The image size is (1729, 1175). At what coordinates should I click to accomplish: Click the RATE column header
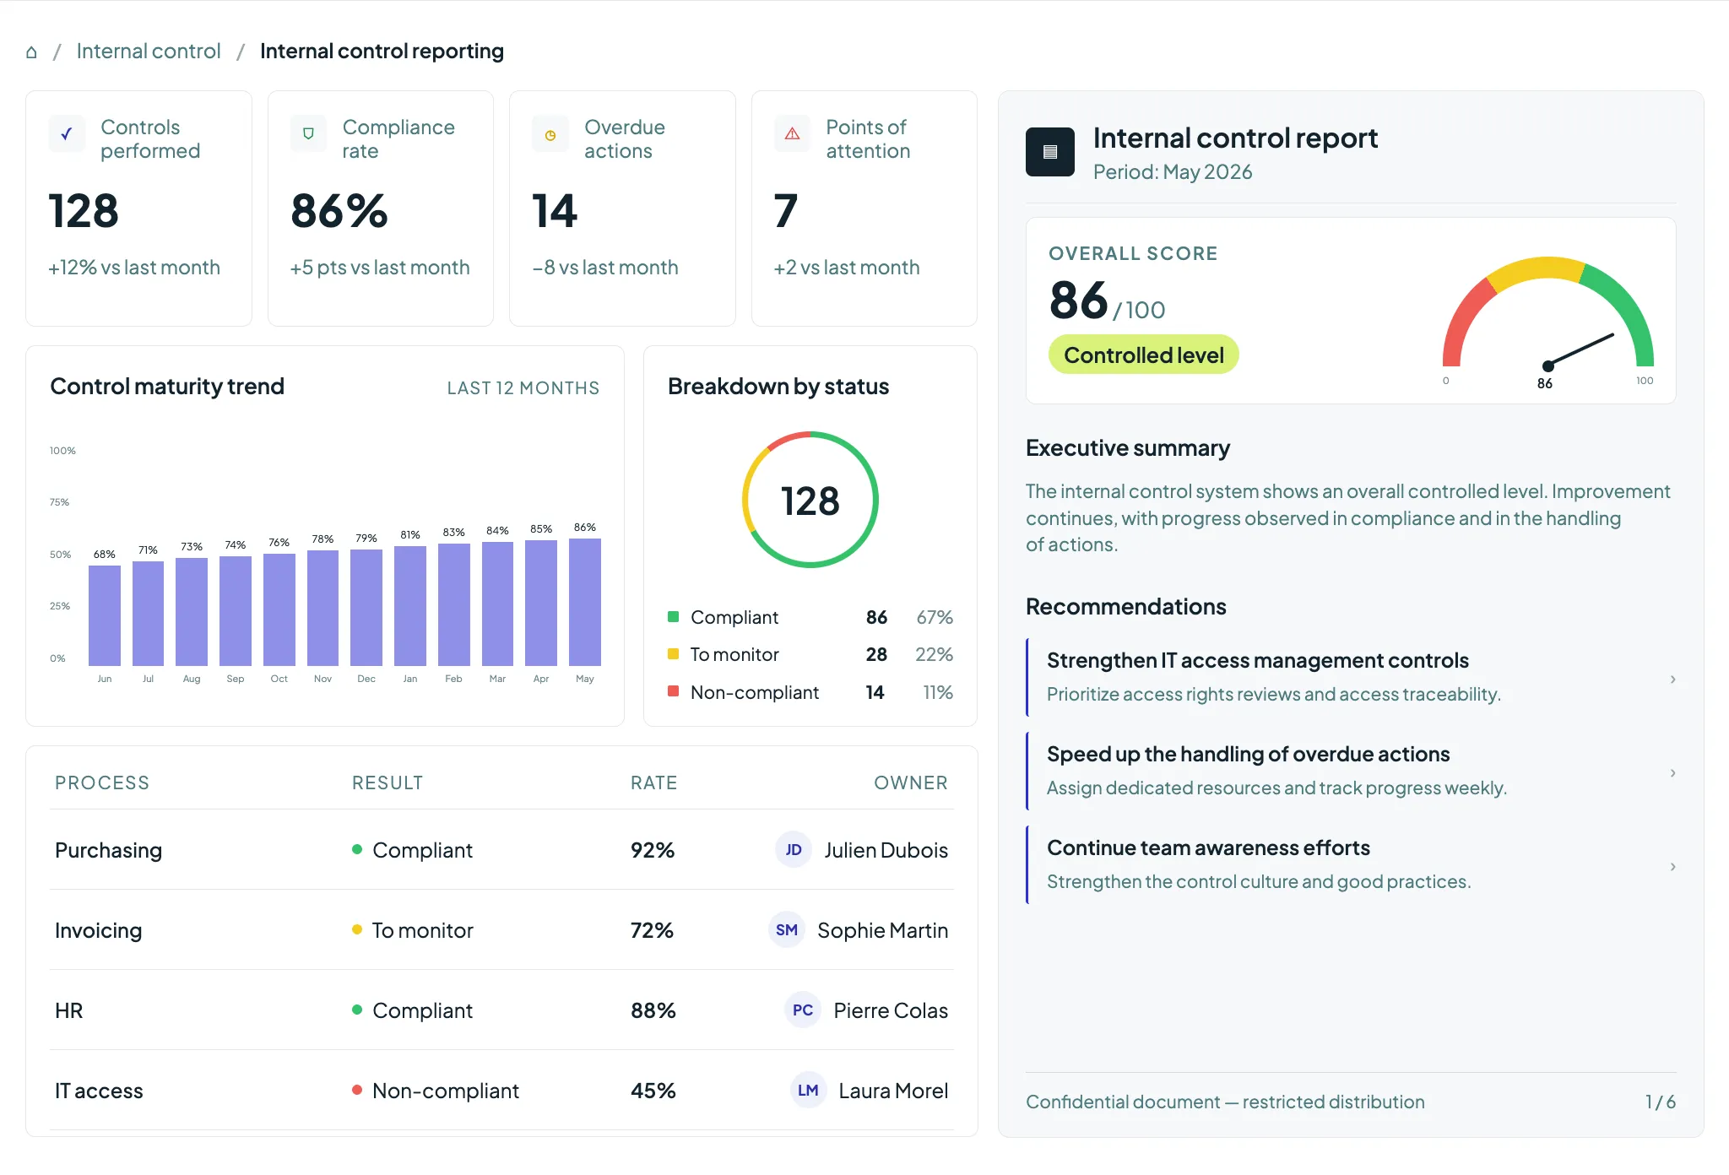pos(654,782)
